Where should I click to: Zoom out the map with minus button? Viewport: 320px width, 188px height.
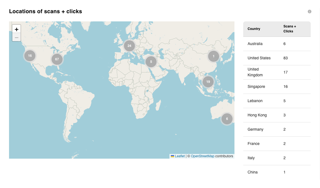tap(16, 37)
